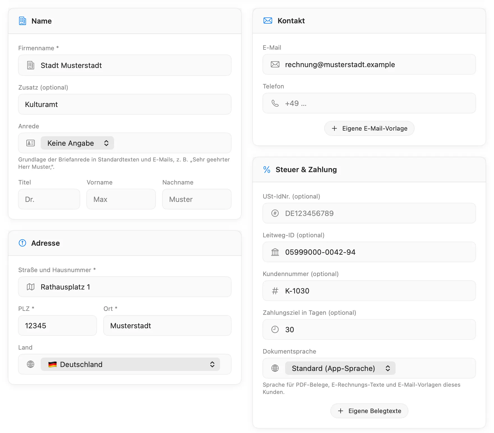Screen dimensions: 494x433
Task: Open the Dokumentsprache dropdown Standard (App-Sprache)
Action: [x=340, y=368]
